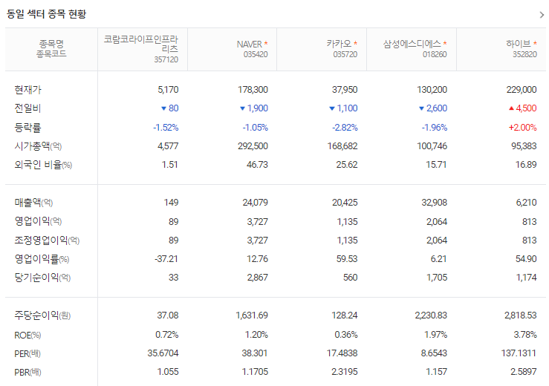The height and width of the screenshot is (386, 549).
Task: Open 삼성에스디에스 stock link
Action: [412, 44]
